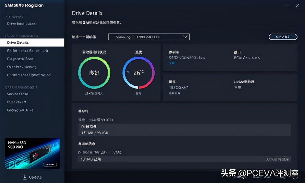Click the NVMe SSD 980 PRO promo banner
The width and height of the screenshot is (305, 183).
[x=32, y=153]
